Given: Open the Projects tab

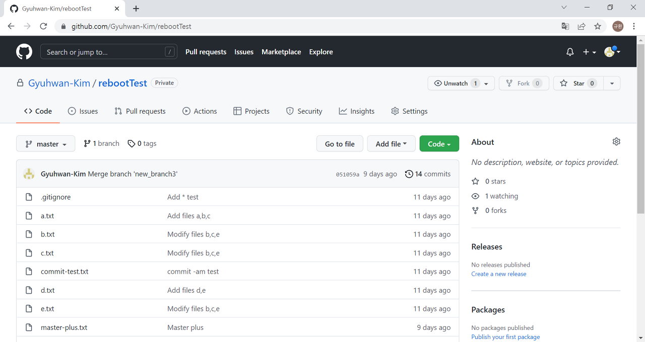Looking at the screenshot, I should pos(251,111).
